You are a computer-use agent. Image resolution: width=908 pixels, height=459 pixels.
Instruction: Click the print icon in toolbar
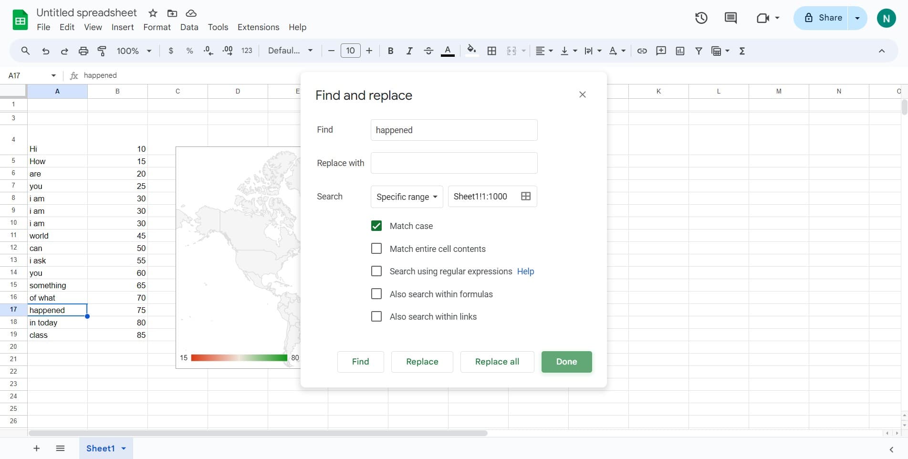pyautogui.click(x=83, y=51)
